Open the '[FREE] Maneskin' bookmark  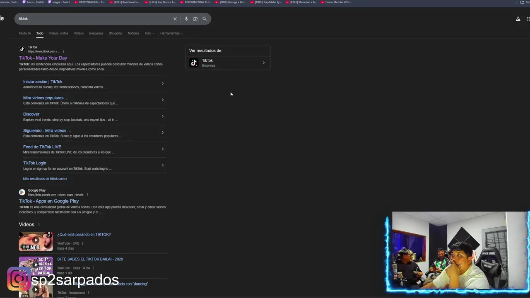[301, 2]
